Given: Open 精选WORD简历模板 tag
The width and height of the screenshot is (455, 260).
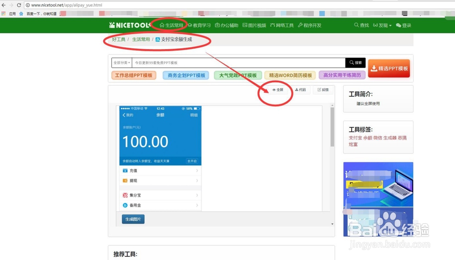Looking at the screenshot, I should pos(290,75).
